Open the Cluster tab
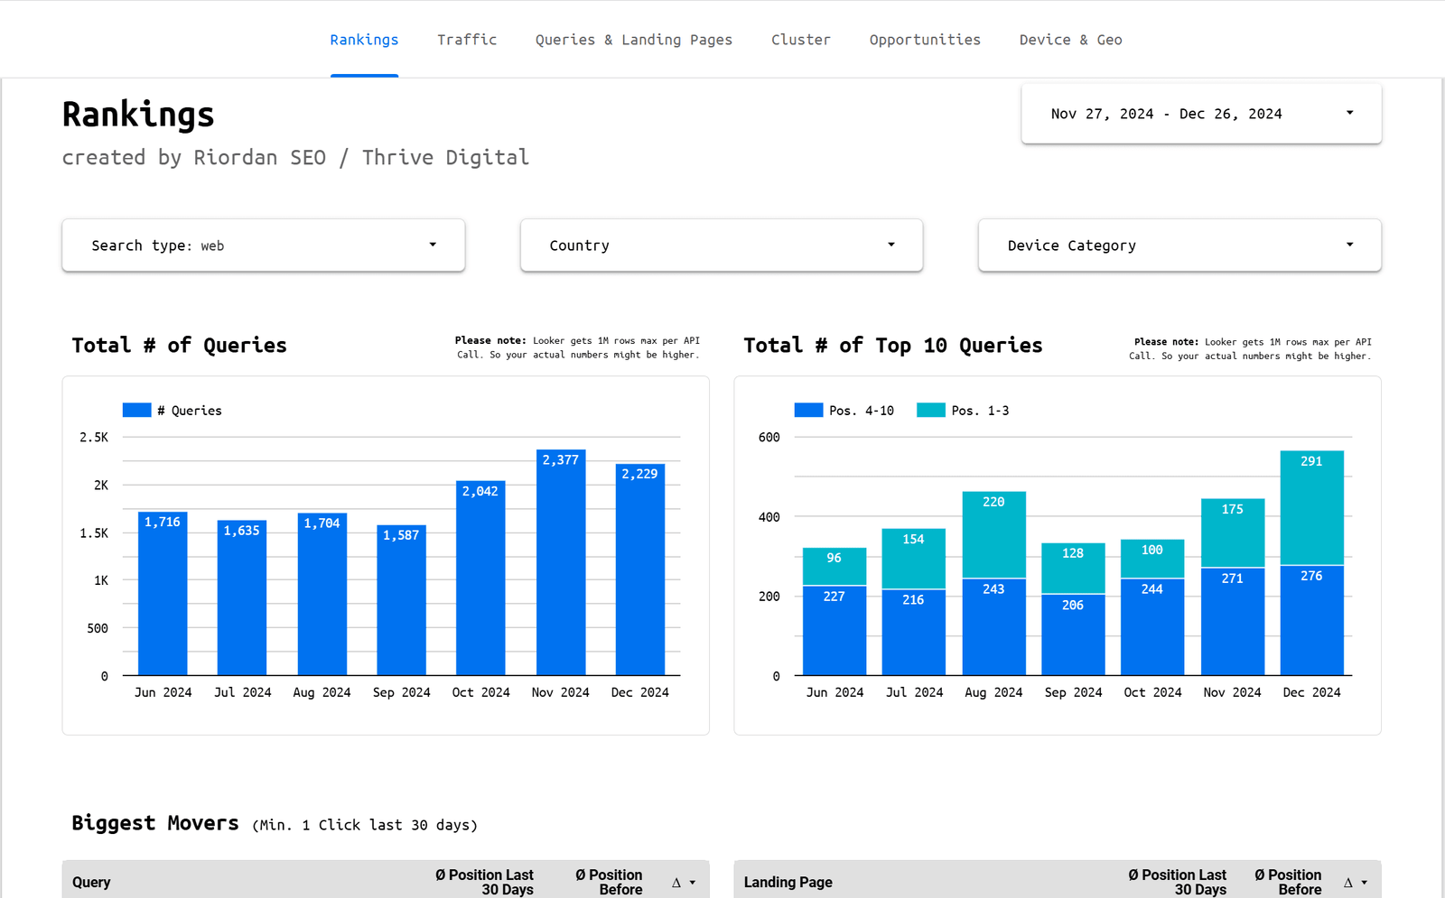Screen dimensions: 1445x898 point(801,40)
